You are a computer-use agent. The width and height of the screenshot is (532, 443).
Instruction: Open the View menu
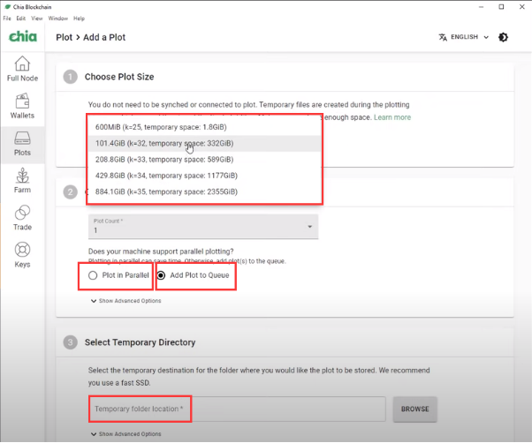point(36,19)
